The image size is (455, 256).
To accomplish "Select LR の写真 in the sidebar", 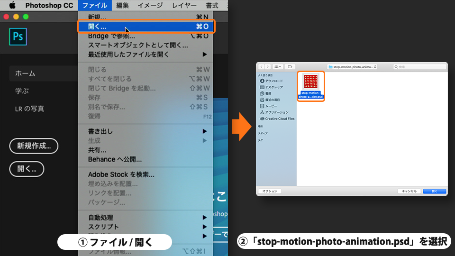I will pos(29,109).
